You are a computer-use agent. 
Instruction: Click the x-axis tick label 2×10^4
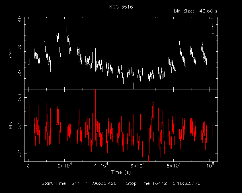click(x=65, y=165)
